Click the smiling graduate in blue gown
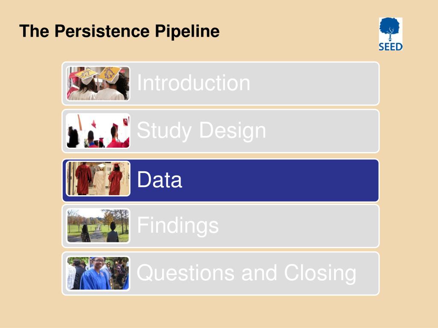Screen dimensions: 438x328 96,274
